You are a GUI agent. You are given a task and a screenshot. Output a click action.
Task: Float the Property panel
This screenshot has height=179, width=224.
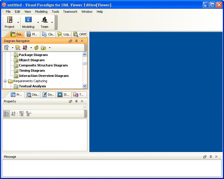pyautogui.click(x=71, y=102)
